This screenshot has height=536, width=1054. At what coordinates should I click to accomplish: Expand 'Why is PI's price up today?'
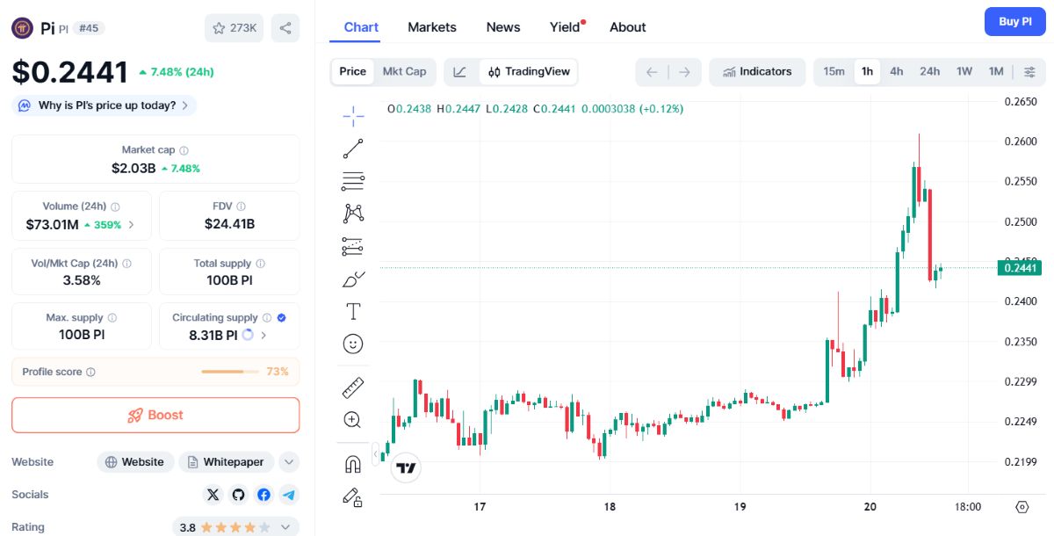pos(104,105)
